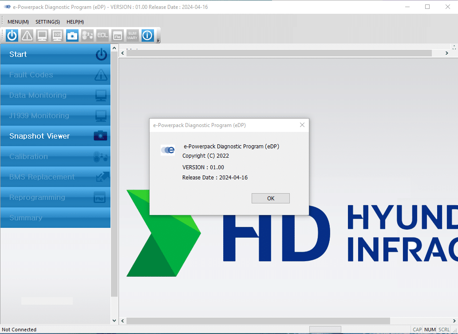Select Start in the side panel
Viewport: 458px width, 334px height.
pos(55,54)
